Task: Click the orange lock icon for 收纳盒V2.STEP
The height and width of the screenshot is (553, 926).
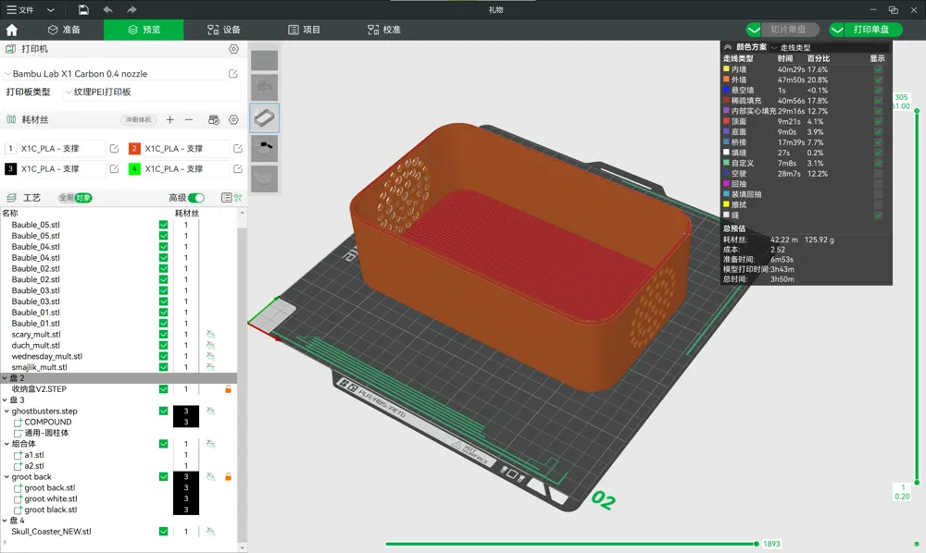Action: tap(228, 389)
